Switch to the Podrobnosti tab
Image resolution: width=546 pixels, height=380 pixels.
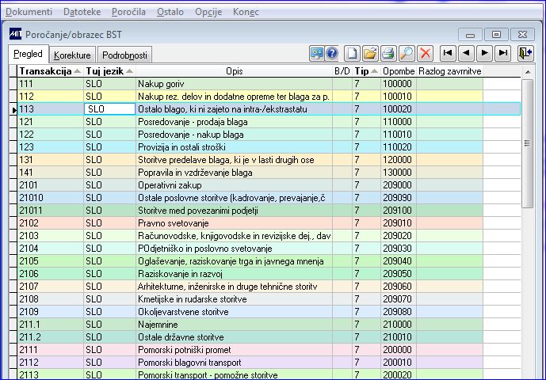[x=124, y=55]
